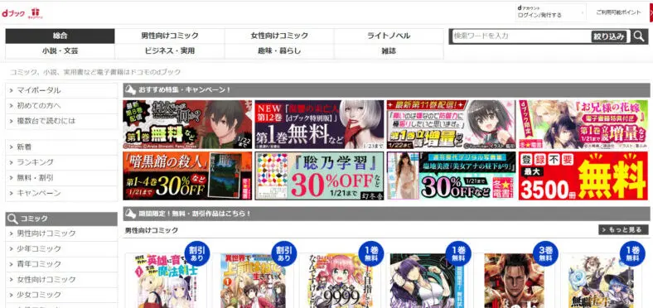Open the 雑誌 tab
Viewport: 653px width, 308px height.
[x=389, y=51]
